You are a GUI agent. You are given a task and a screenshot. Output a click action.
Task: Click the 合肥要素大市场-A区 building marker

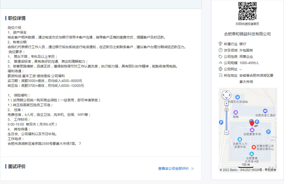(251, 154)
